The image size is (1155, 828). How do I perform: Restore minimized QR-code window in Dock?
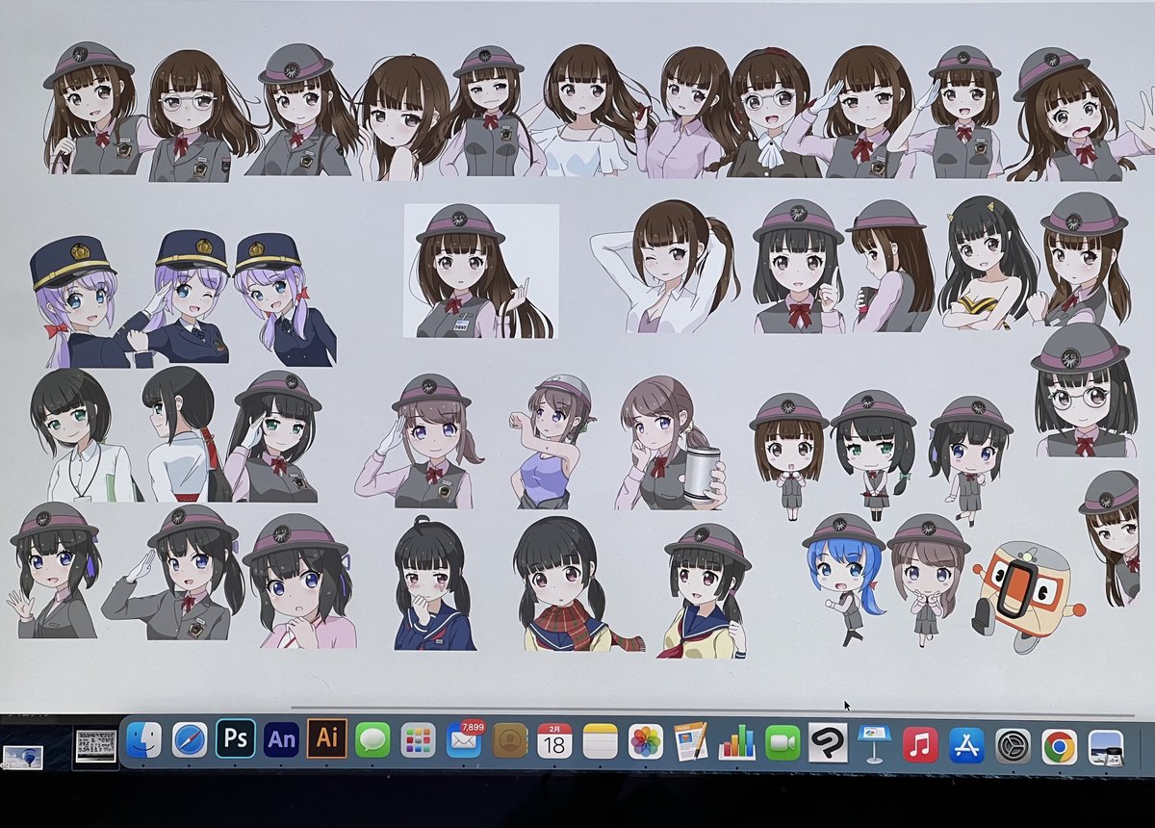coord(95,746)
